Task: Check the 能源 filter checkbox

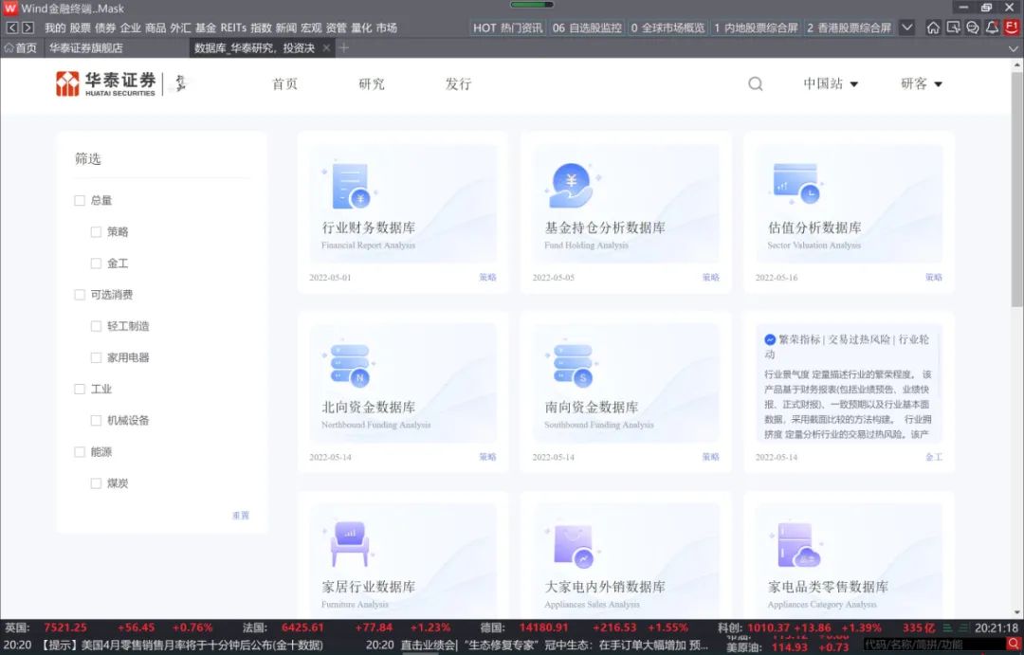Action: (x=80, y=451)
